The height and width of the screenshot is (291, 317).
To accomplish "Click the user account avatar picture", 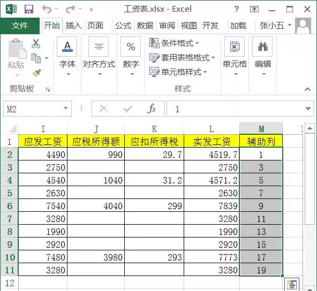I will tap(303, 26).
